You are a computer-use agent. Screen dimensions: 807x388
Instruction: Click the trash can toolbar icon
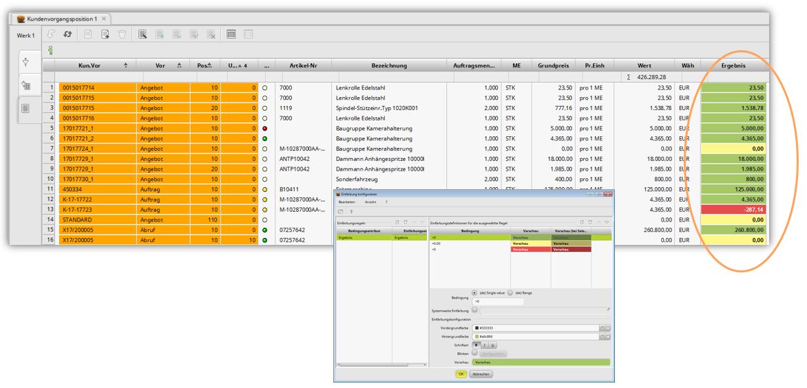(122, 34)
